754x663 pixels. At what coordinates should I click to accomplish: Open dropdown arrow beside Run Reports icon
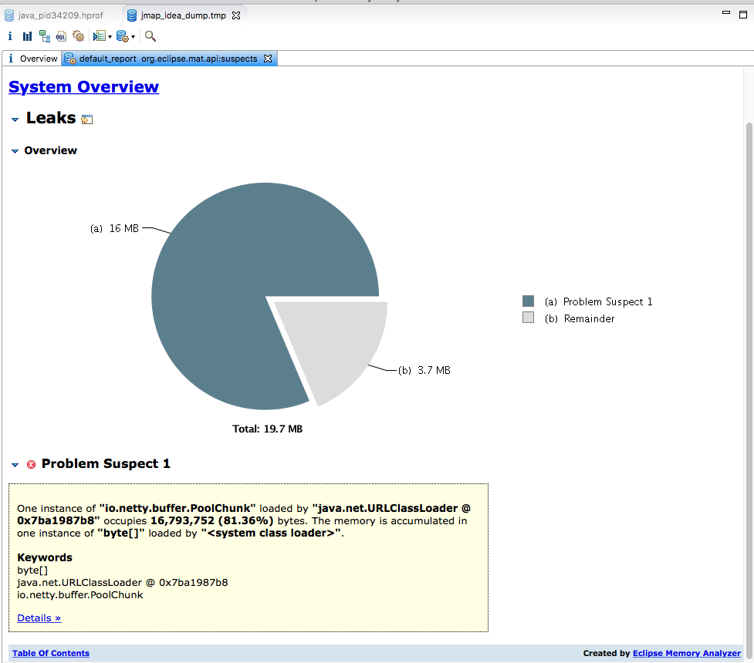coord(110,37)
